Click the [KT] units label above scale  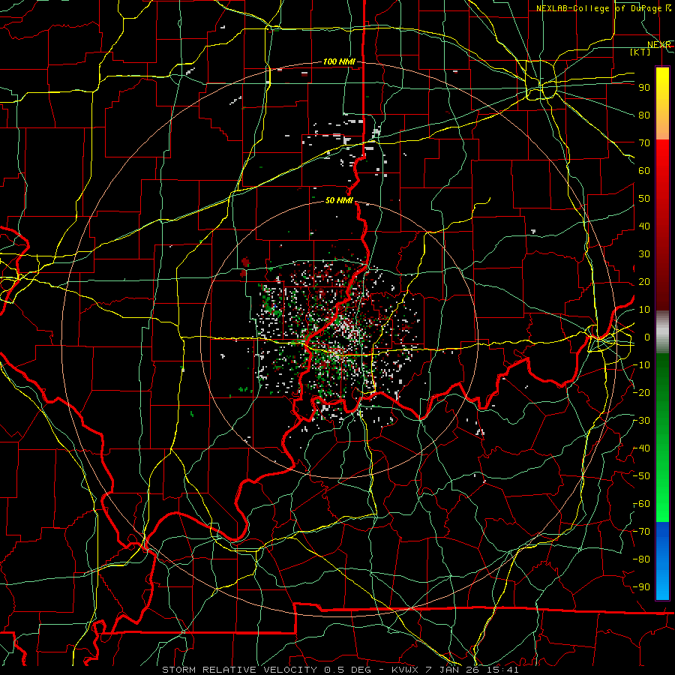(x=640, y=52)
